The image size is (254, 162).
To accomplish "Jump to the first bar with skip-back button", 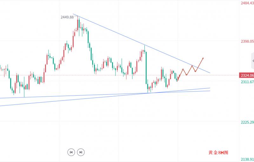I will pyautogui.click(x=71, y=152).
